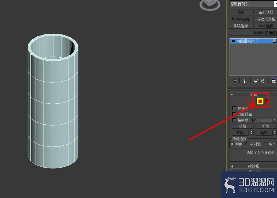Click 扩大 grow selection button
The height and width of the screenshot is (198, 277).
(x=266, y=126)
